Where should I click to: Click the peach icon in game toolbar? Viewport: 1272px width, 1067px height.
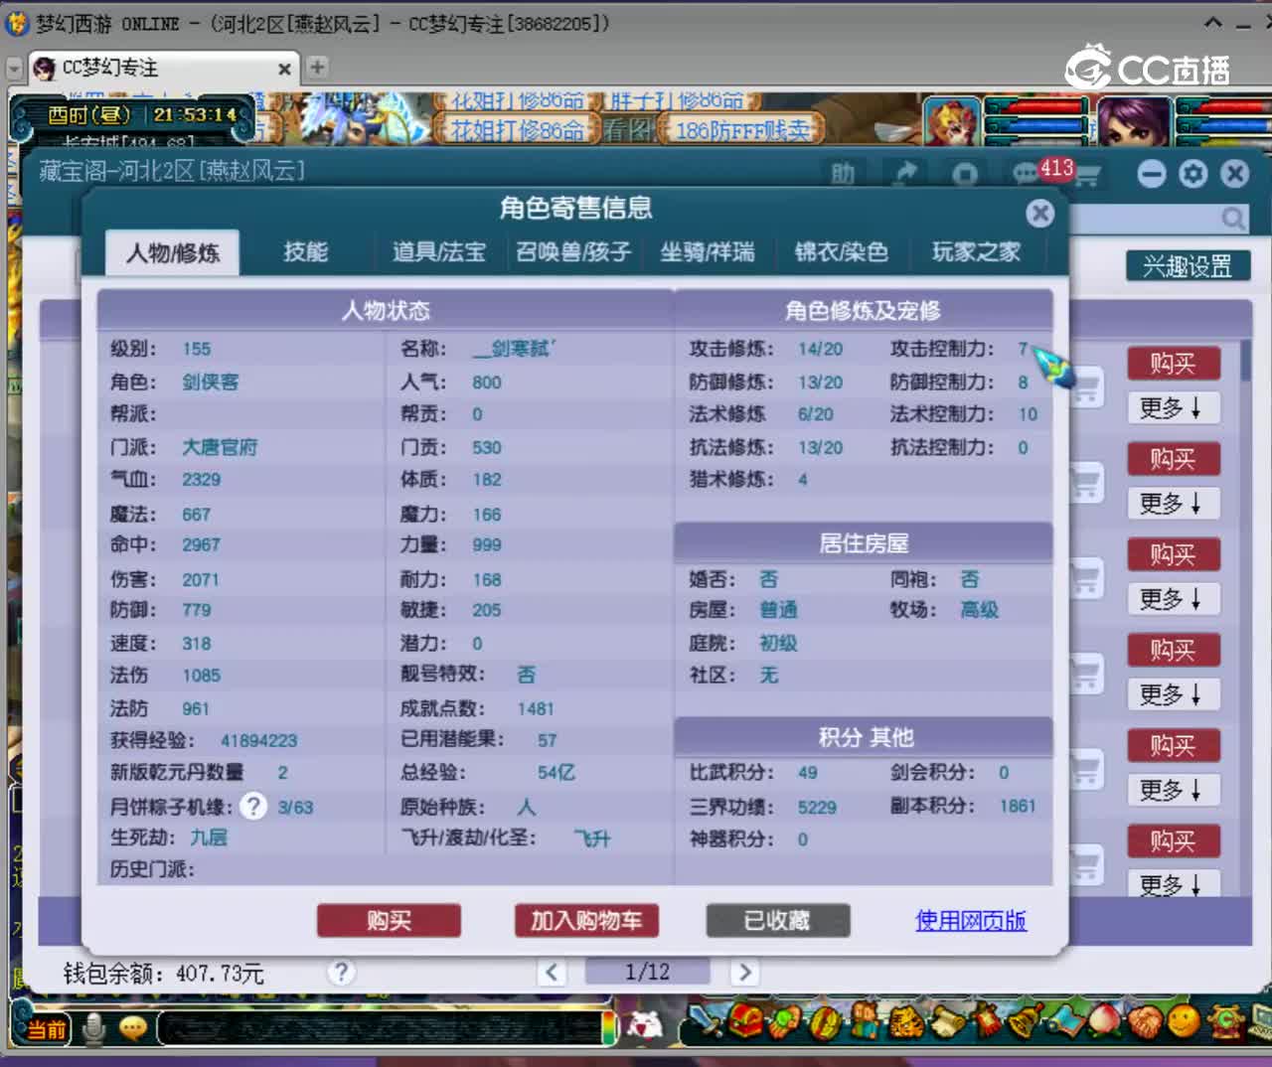coord(1104,1020)
